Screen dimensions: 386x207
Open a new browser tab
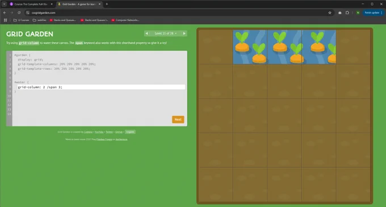pos(107,4)
